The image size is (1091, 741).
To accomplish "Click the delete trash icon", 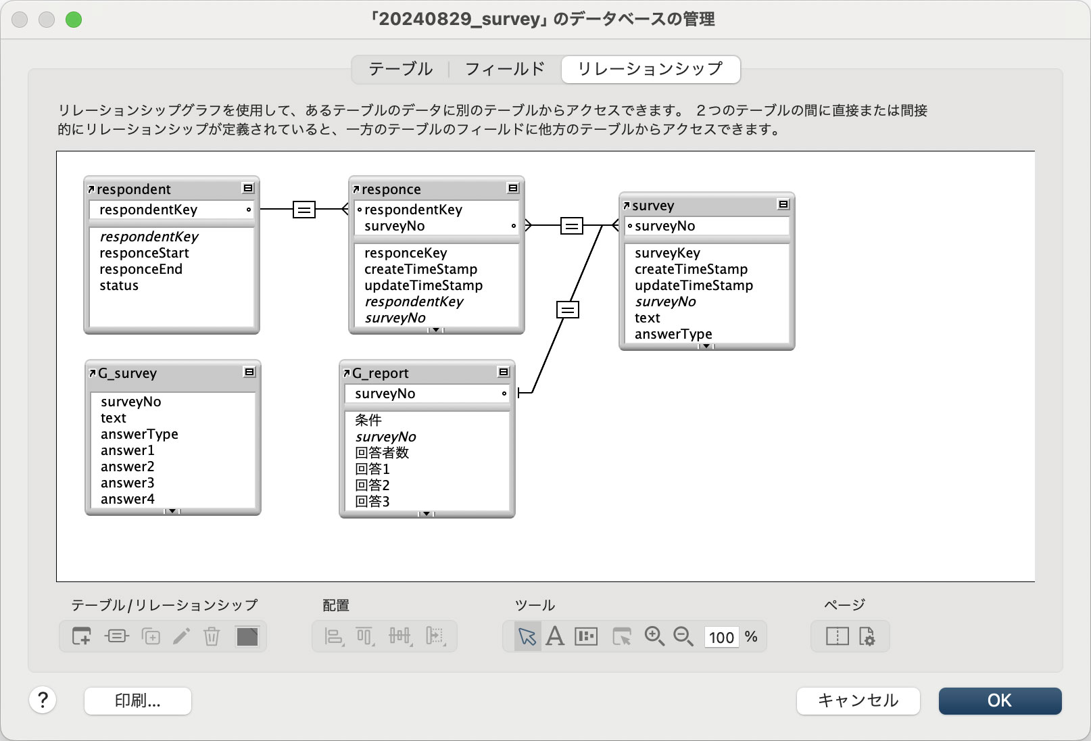I will pos(212,636).
